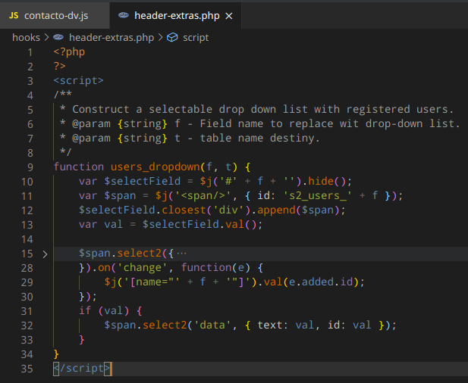
Task: Click line number 28 in the gutter
Action: tap(27, 268)
